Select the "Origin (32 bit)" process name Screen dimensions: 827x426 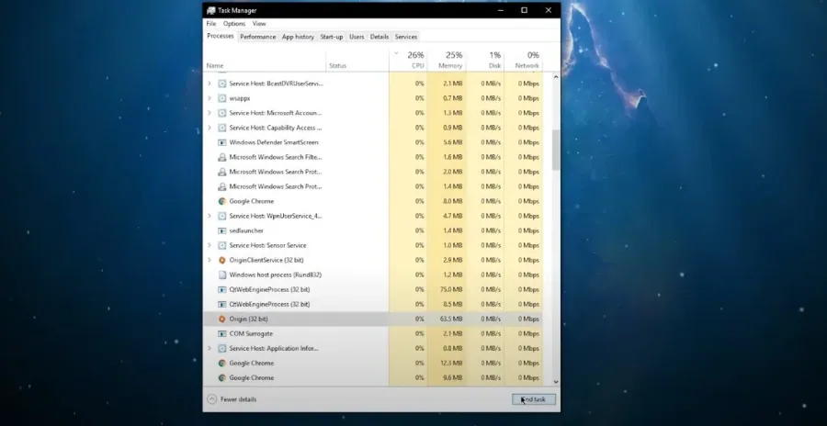tap(248, 319)
